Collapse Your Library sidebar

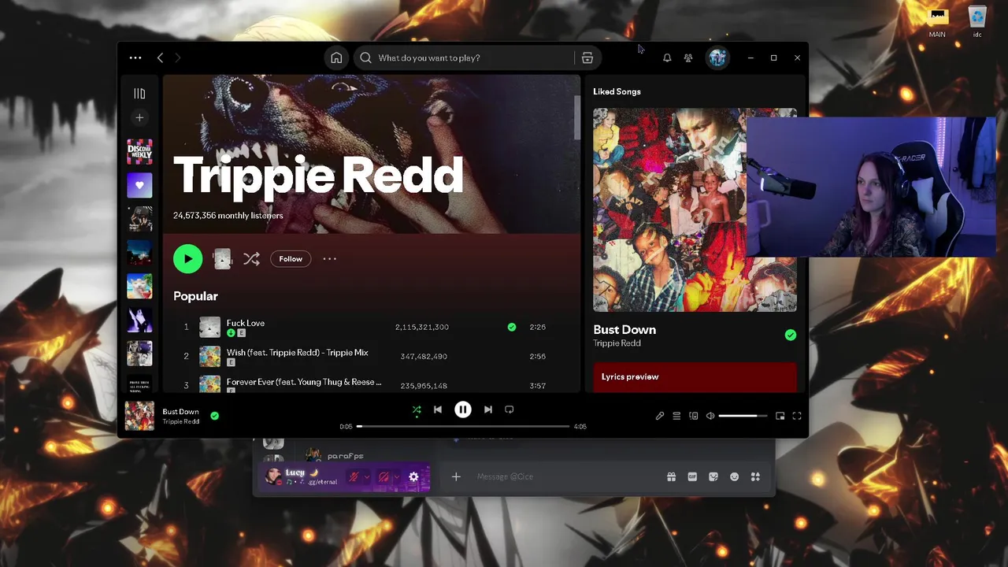(x=139, y=94)
